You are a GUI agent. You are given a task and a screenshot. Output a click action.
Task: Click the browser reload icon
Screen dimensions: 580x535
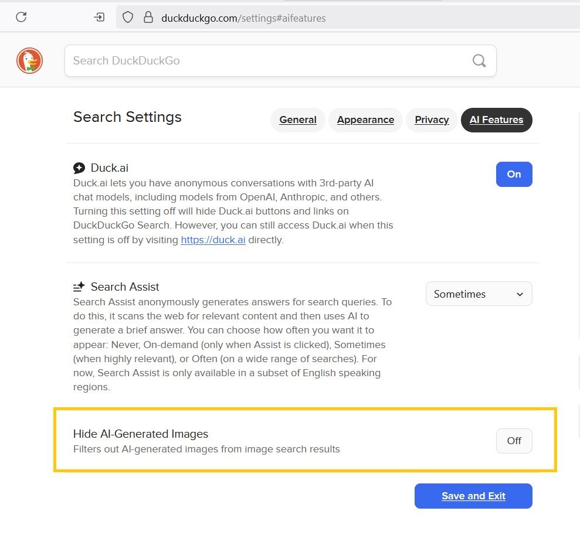(21, 17)
